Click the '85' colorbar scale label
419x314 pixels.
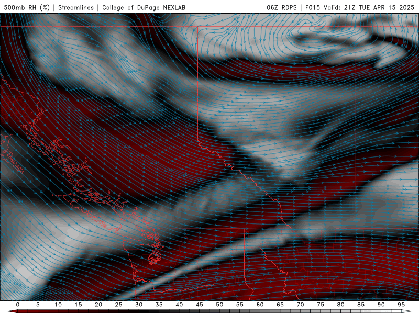pyautogui.click(x=361, y=305)
